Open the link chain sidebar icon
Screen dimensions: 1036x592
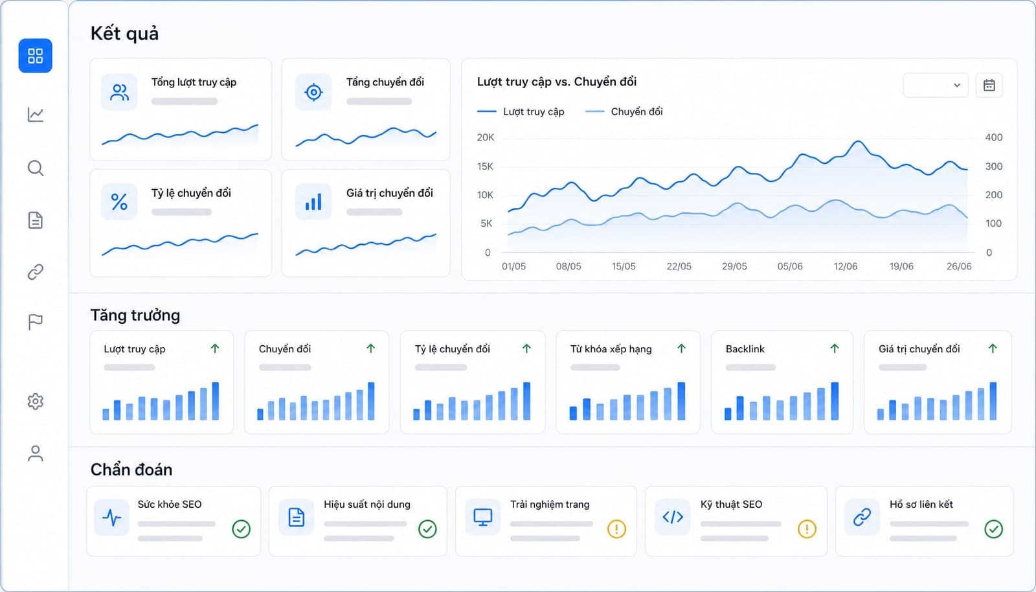click(x=36, y=271)
